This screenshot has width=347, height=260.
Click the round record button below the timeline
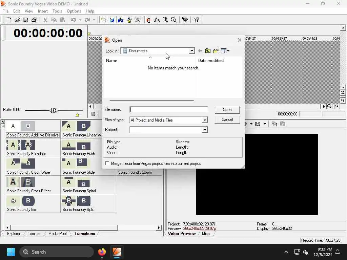click(93, 114)
